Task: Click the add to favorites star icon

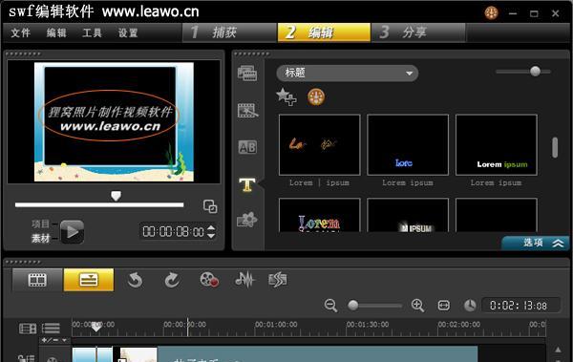Action: click(286, 97)
